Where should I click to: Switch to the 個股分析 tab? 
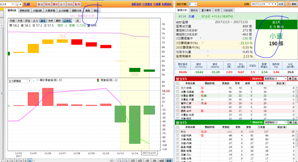point(77,11)
